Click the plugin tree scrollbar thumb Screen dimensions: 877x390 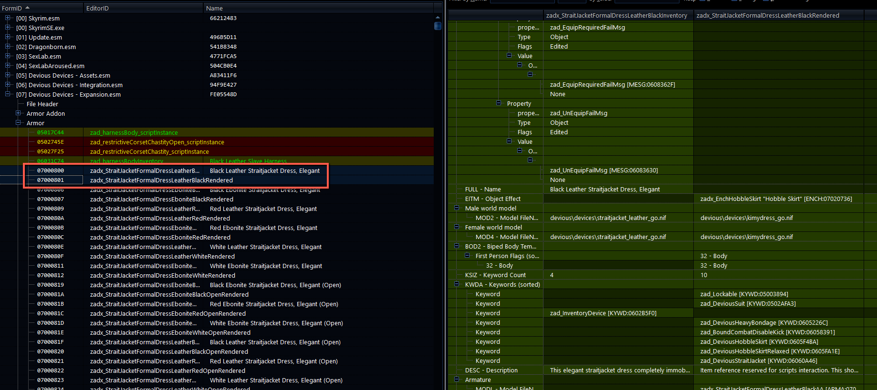[x=438, y=26]
